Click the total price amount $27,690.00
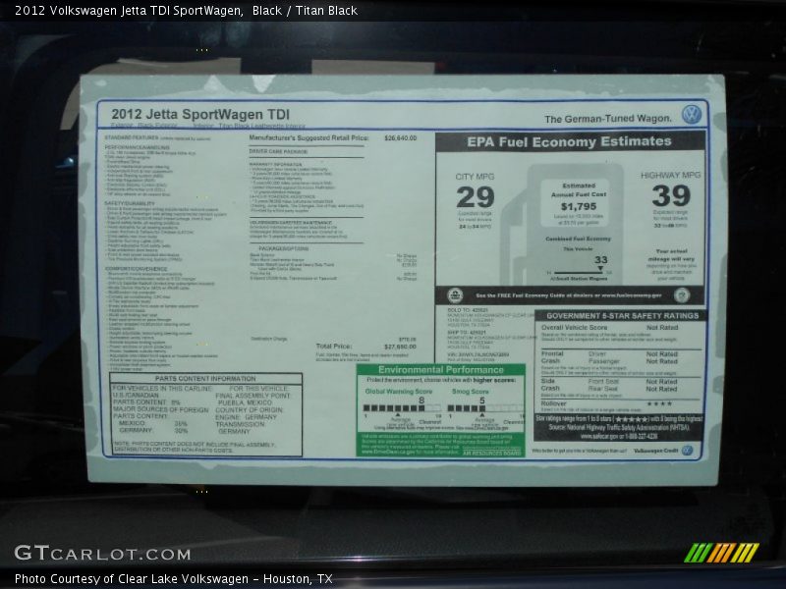The image size is (786, 589). [x=400, y=347]
